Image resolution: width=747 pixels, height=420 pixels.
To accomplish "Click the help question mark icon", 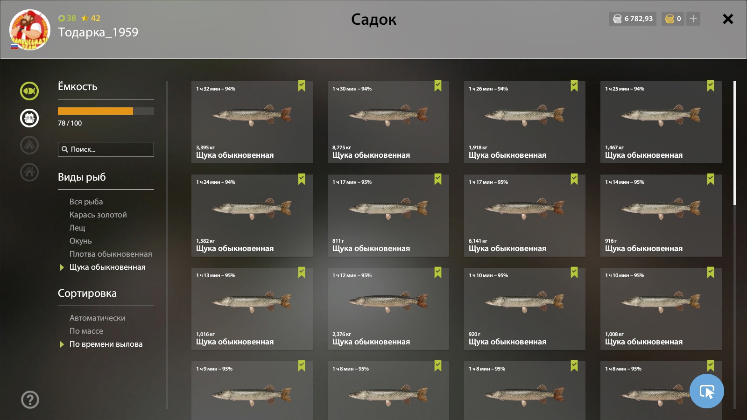I will pyautogui.click(x=30, y=399).
